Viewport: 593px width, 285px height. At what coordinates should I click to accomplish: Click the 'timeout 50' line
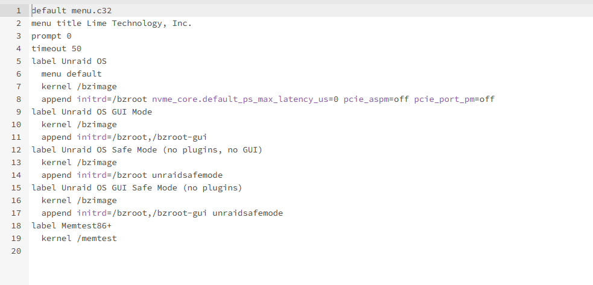pyautogui.click(x=56, y=49)
